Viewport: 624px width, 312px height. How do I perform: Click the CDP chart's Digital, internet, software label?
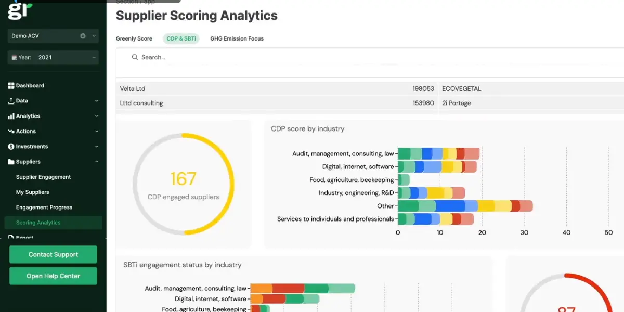tap(358, 167)
